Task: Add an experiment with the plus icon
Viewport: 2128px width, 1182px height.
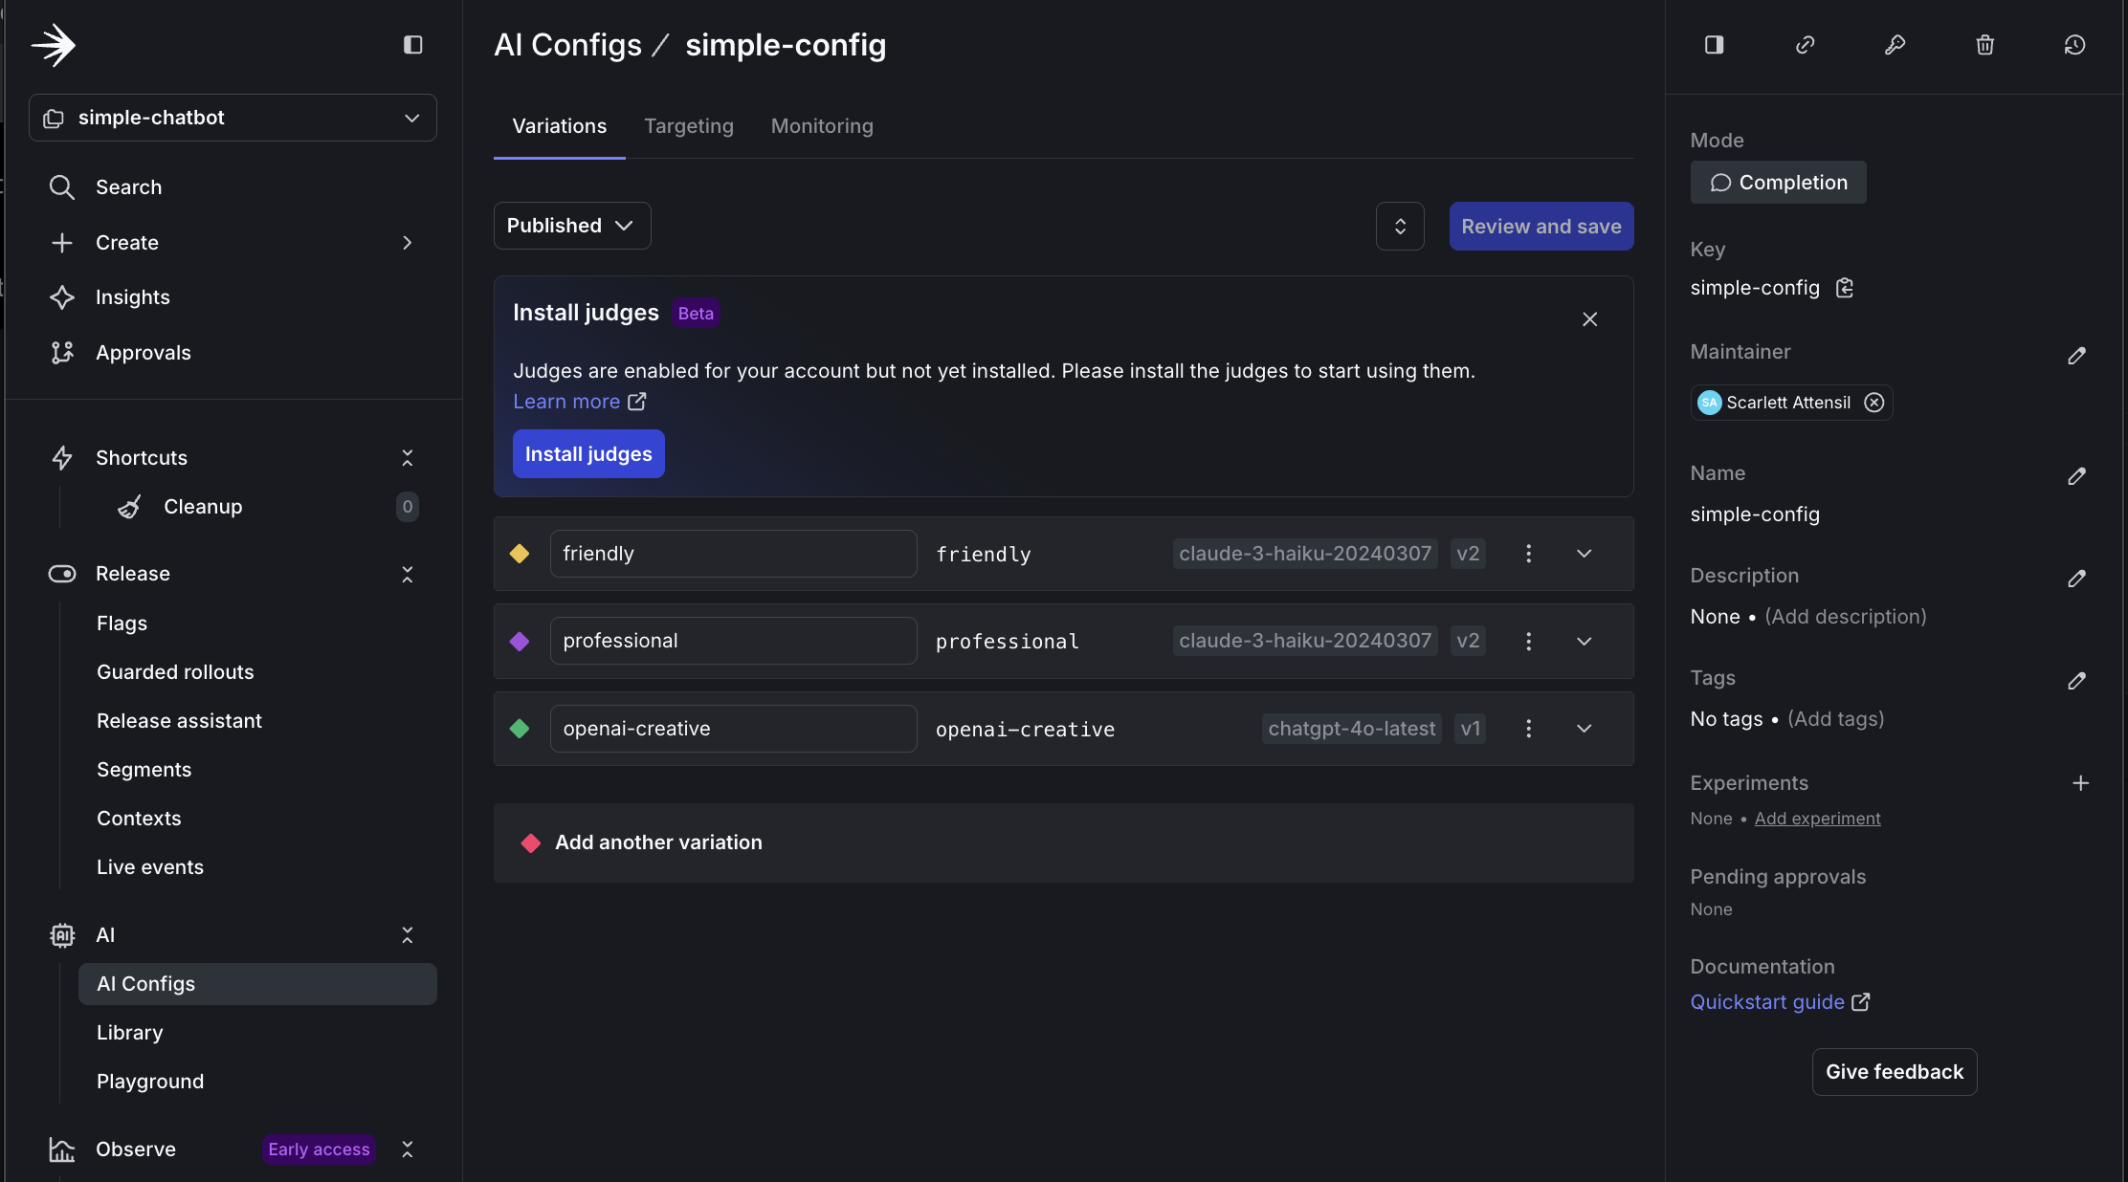Action: pyautogui.click(x=2081, y=783)
